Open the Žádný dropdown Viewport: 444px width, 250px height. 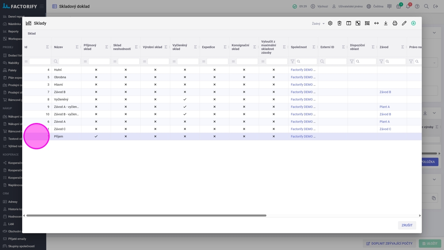pos(318,24)
